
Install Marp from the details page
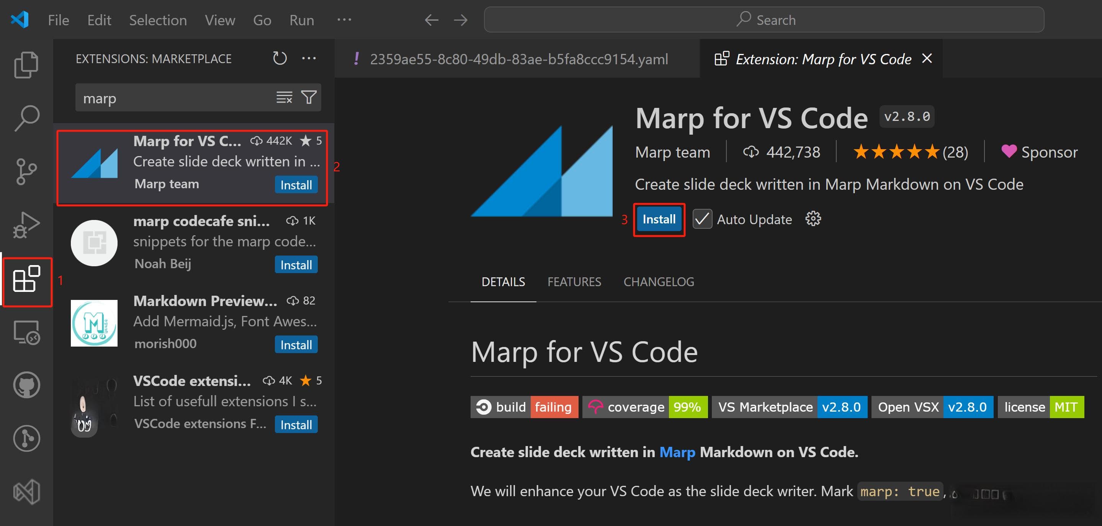[x=659, y=219]
